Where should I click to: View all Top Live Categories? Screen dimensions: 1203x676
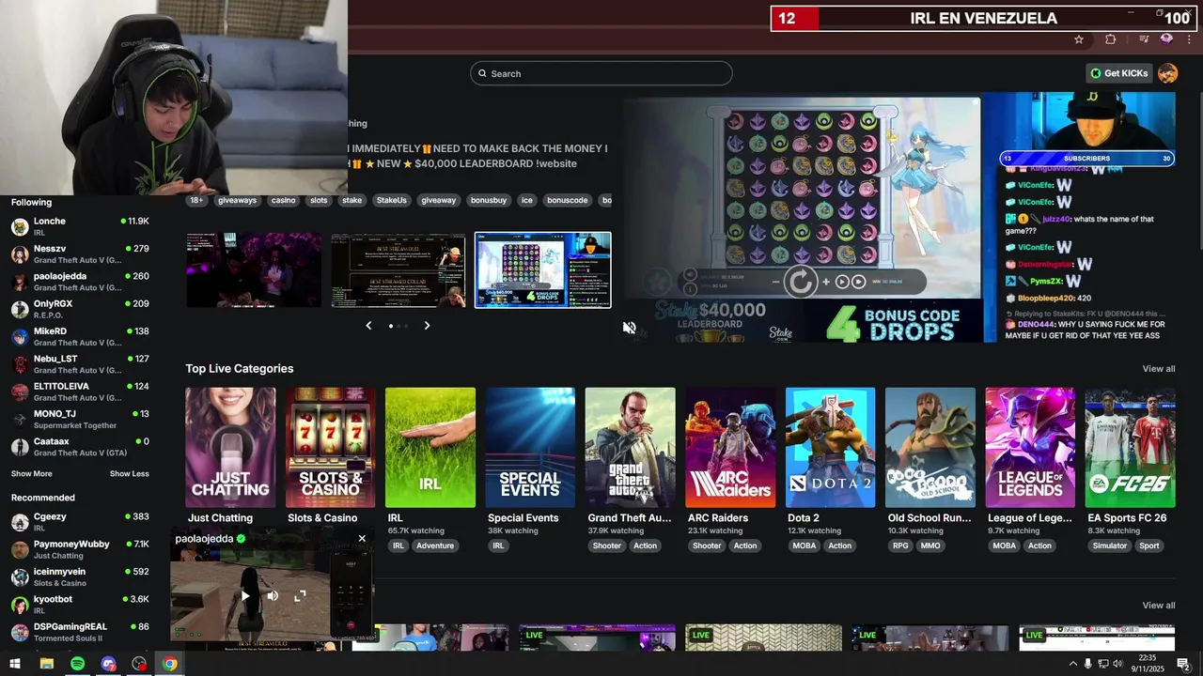point(1158,369)
